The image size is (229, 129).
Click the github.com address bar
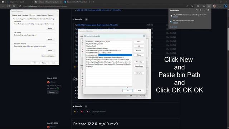(x=102, y=6)
